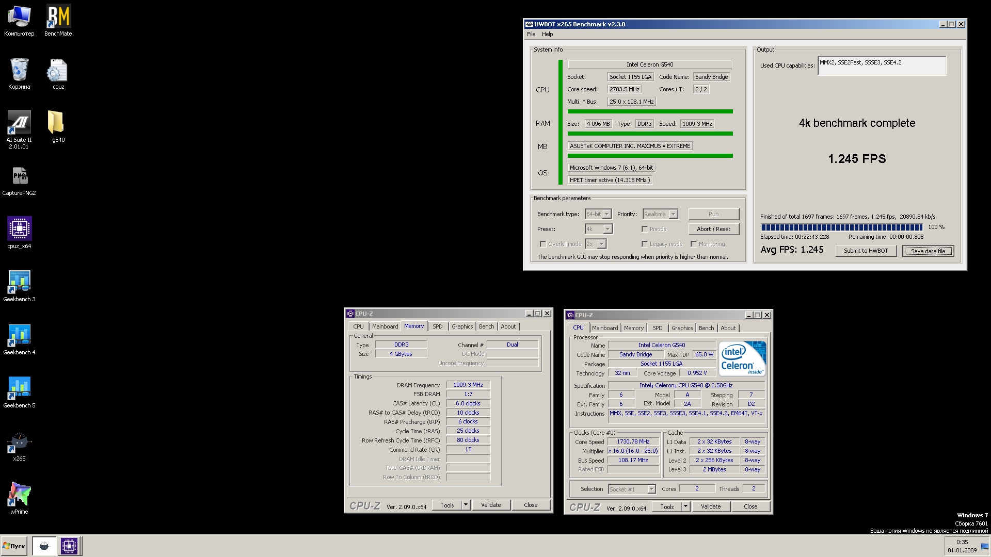Launch the wPrime desktop shortcut
The height and width of the screenshot is (557, 991).
[19, 498]
